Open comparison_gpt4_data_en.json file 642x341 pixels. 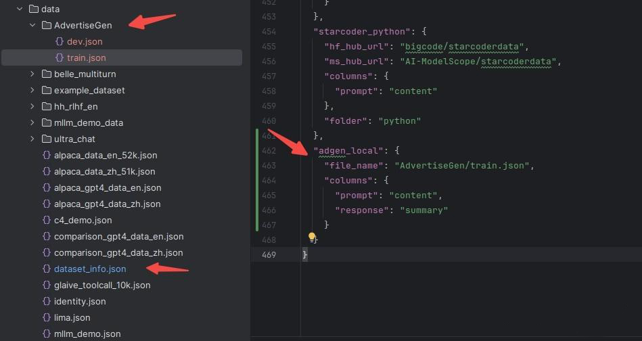119,237
